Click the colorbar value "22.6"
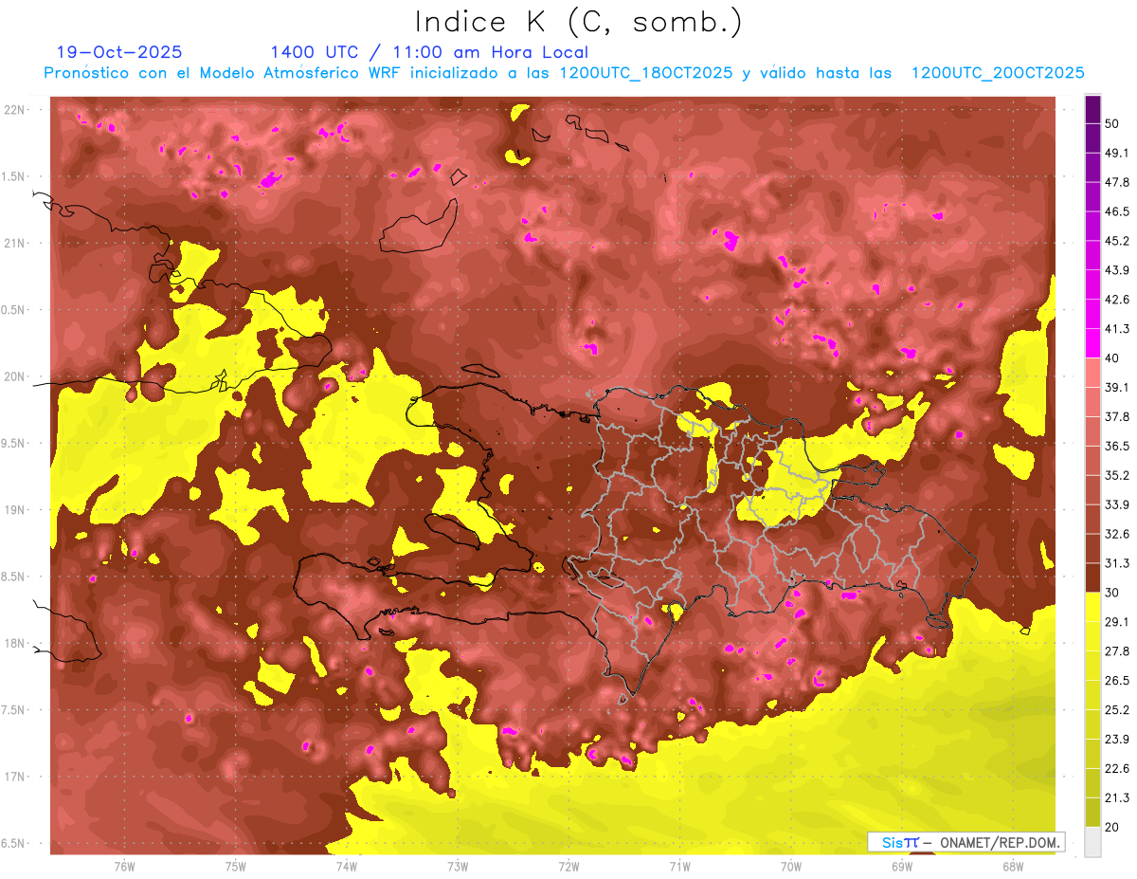1137x879 pixels. [x=1118, y=769]
